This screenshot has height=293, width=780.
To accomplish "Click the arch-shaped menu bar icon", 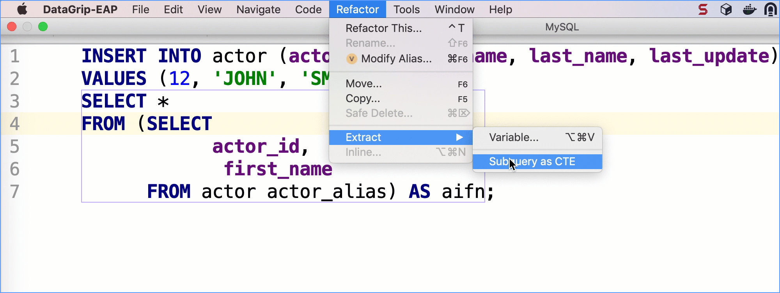I will [771, 9].
